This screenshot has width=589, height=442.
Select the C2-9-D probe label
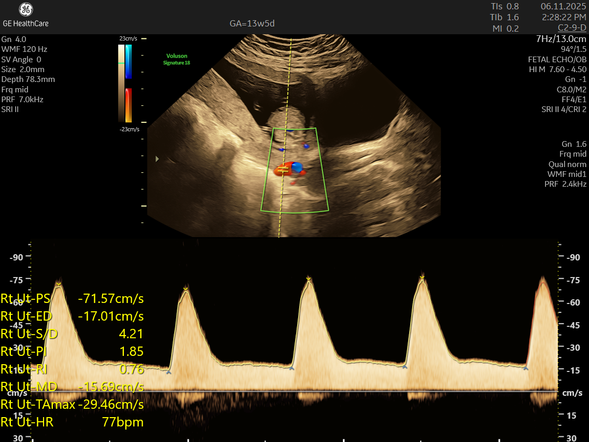click(572, 27)
